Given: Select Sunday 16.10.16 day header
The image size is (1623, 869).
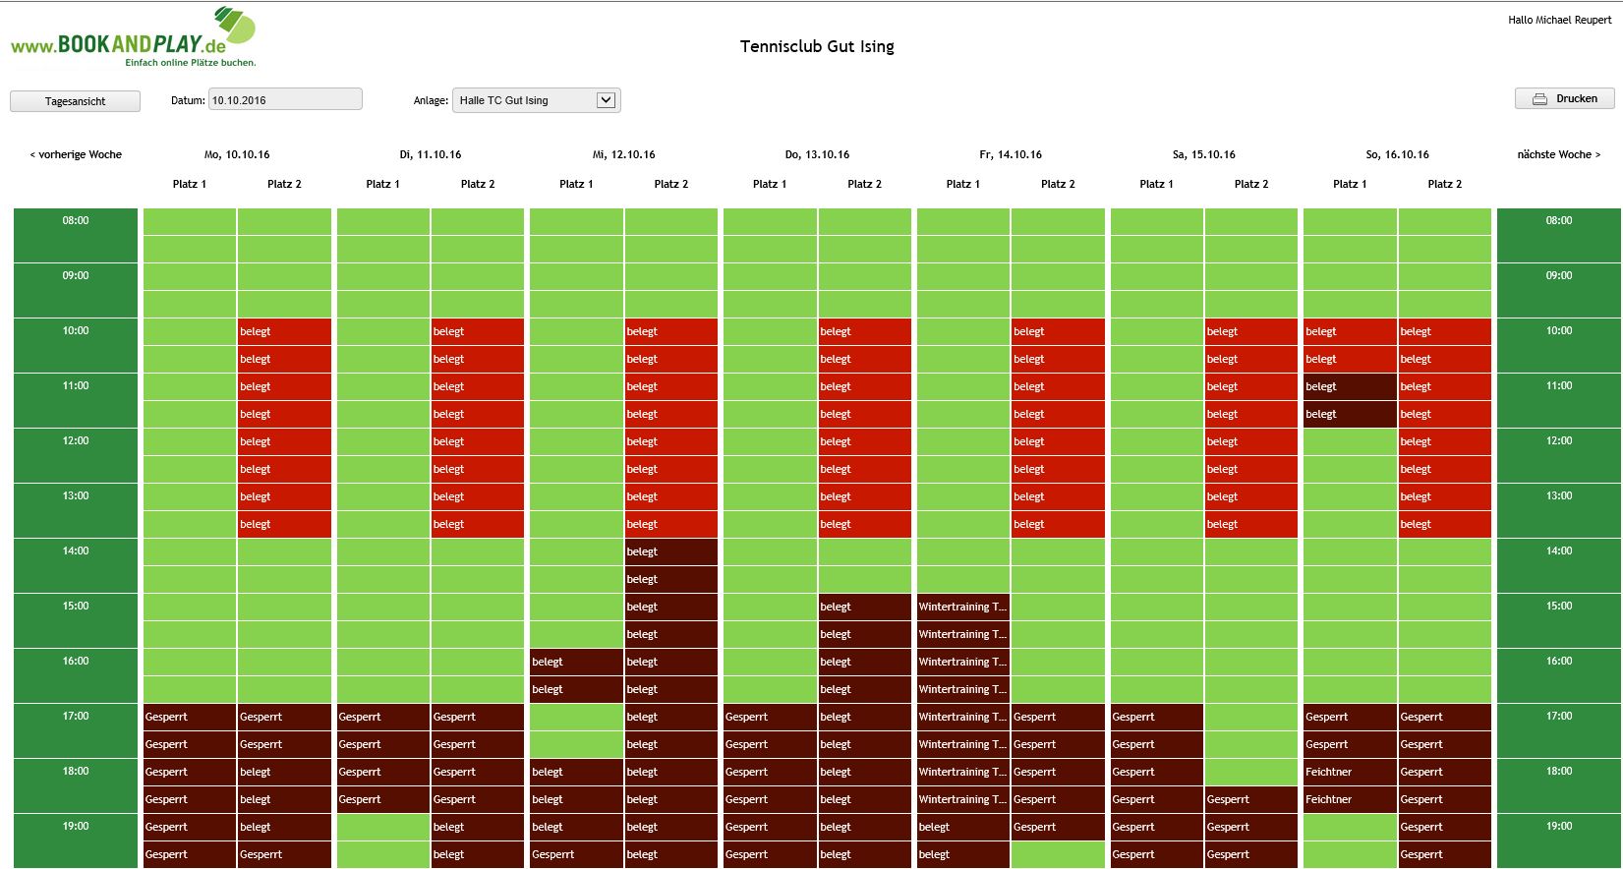Looking at the screenshot, I should point(1397,154).
